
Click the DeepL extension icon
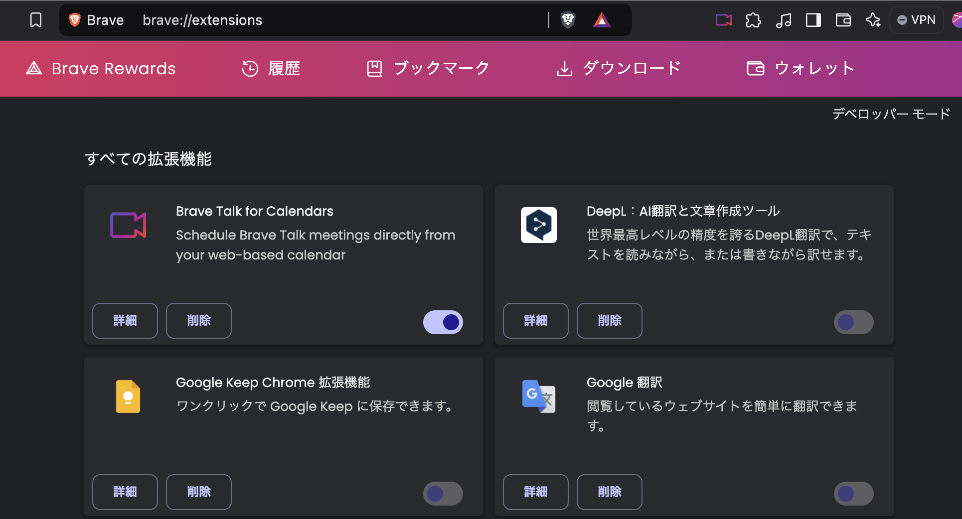[539, 225]
